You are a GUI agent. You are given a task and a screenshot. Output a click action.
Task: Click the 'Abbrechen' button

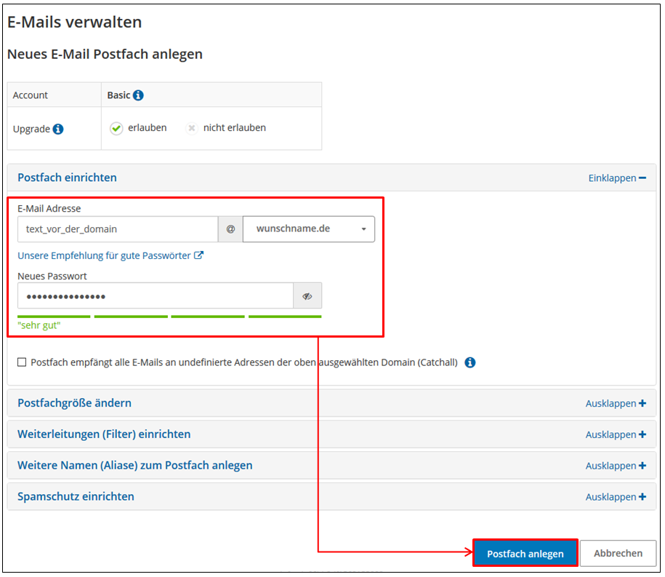pos(618,553)
